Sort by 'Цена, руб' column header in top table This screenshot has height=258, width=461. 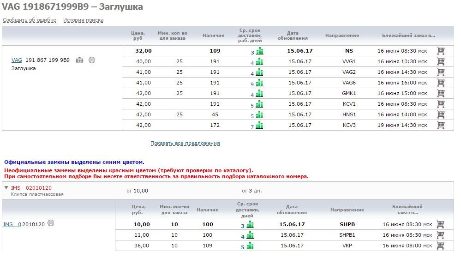[x=138, y=36]
